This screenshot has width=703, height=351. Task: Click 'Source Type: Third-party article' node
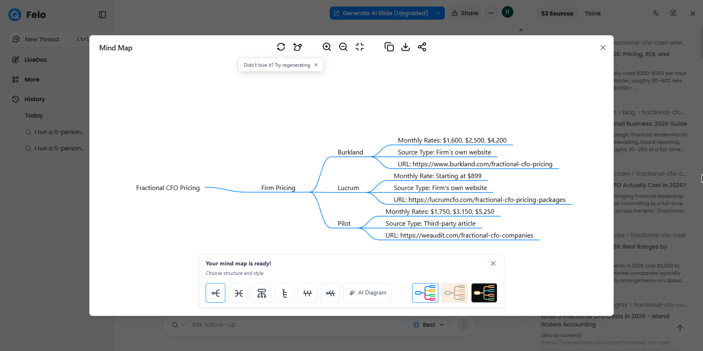[x=430, y=224]
